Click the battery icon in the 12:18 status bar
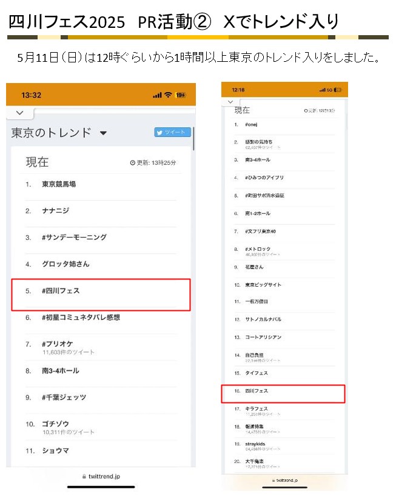The width and height of the screenshot is (396, 500). point(337,90)
